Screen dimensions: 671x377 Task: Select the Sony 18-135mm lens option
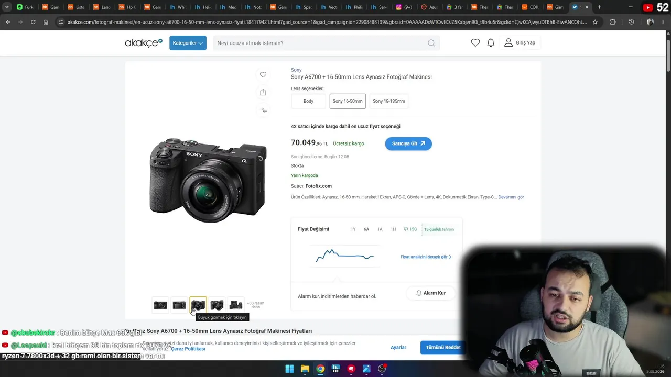389,101
